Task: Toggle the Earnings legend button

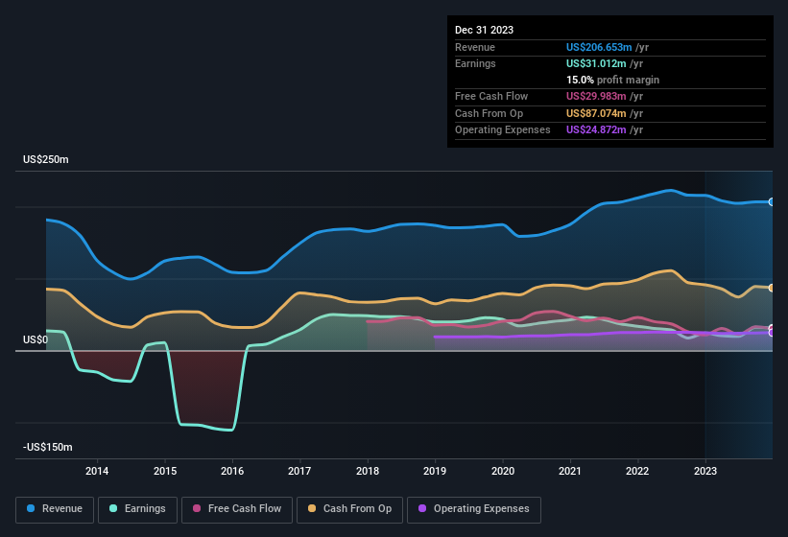Action: pos(137,509)
